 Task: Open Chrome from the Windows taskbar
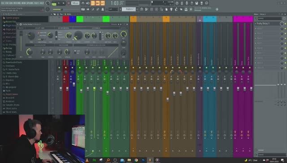point(136,160)
